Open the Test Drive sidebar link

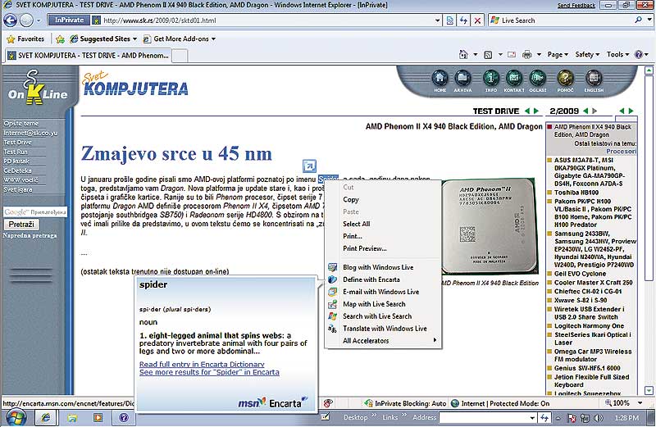[18, 142]
